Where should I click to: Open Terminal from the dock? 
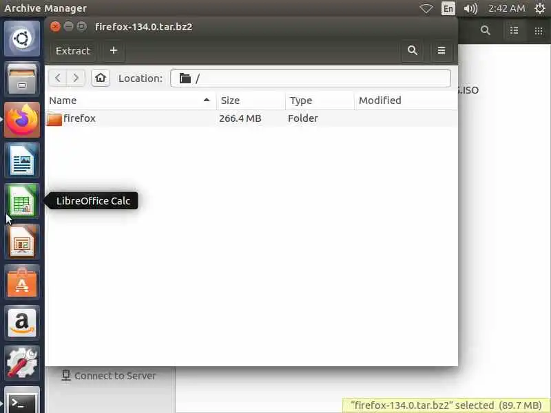22,401
